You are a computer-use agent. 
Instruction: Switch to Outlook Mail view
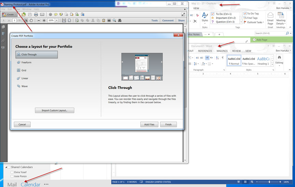coord(12,184)
